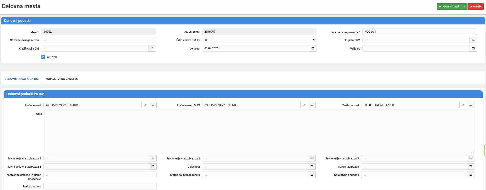Click Javno veljavna izobrazba 3 input
Screen dimensions: 486x190
pyautogui.click(x=414, y=158)
